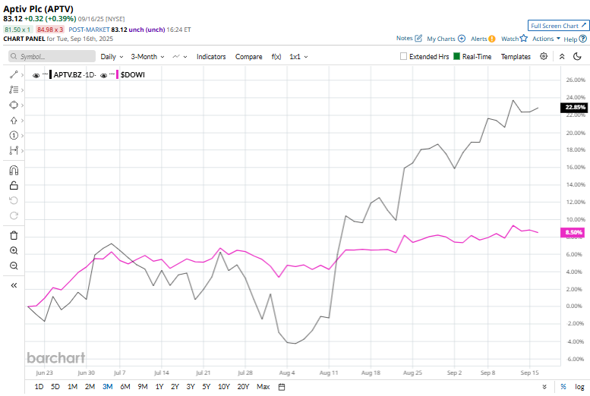The image size is (590, 396).
Task: Open the numbered label tool
Action: point(14,135)
